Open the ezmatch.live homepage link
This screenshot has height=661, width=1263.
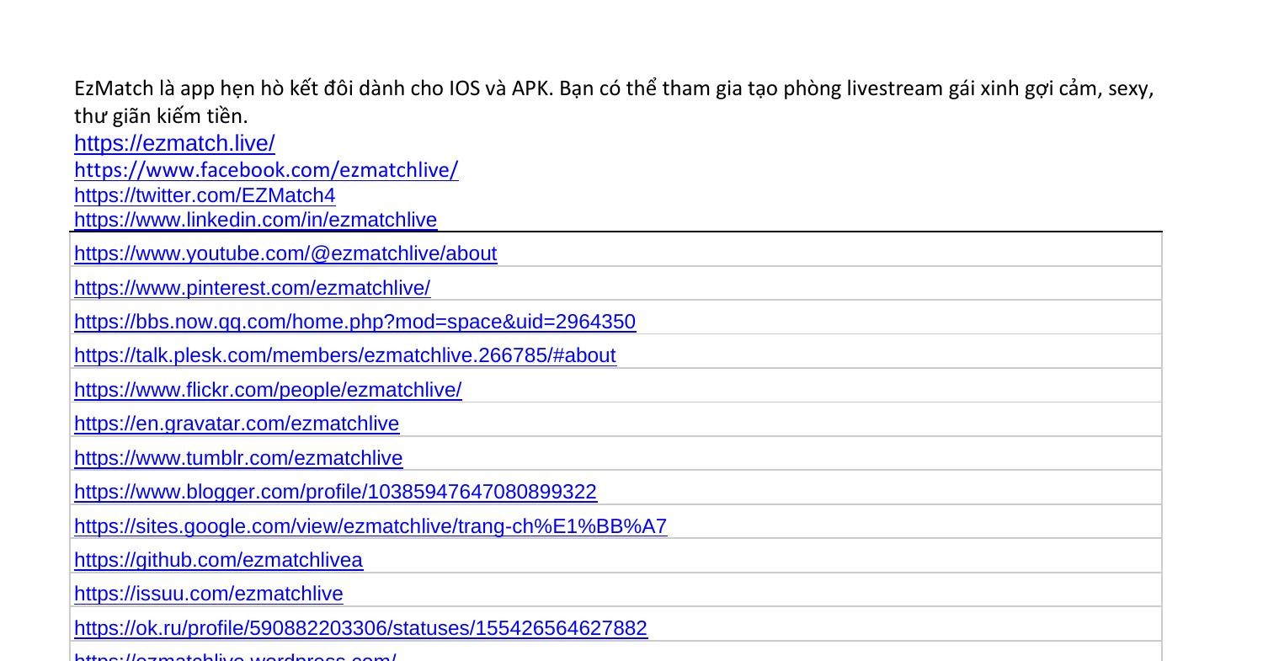click(174, 144)
